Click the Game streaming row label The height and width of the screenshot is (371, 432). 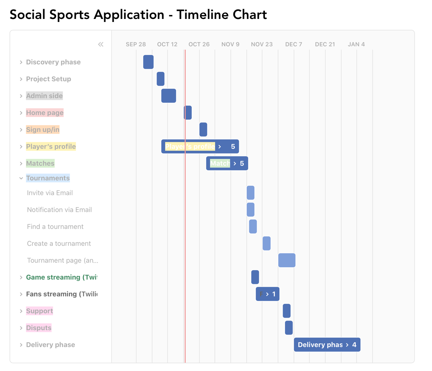tap(61, 277)
